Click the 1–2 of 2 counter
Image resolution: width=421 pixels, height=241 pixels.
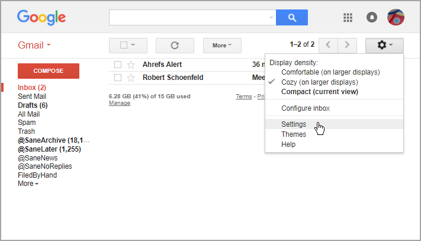point(302,44)
